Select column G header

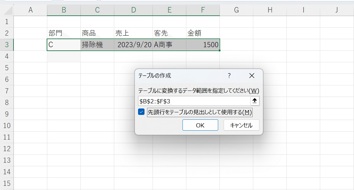(x=236, y=10)
